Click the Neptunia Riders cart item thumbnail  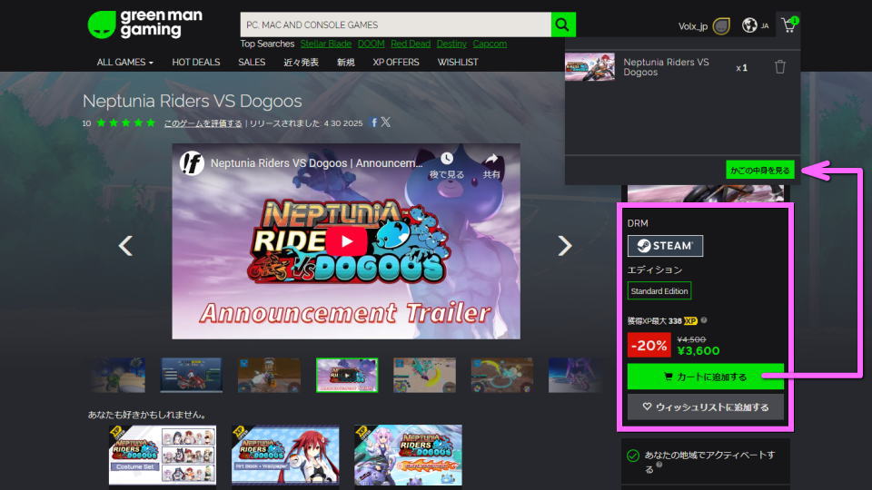click(x=590, y=67)
